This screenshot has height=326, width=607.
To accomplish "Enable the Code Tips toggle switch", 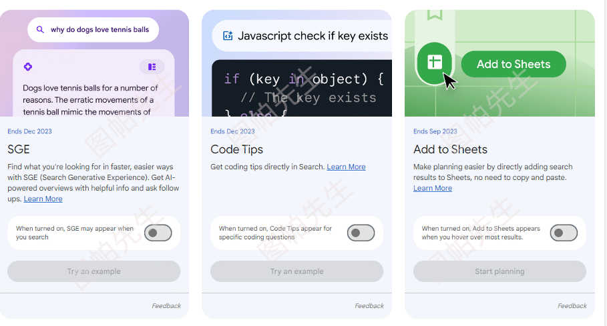I will point(361,233).
